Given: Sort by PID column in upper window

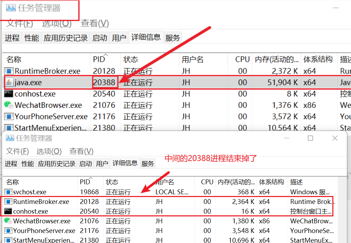Looking at the screenshot, I should click(x=105, y=59).
